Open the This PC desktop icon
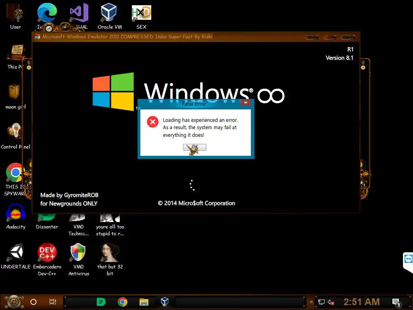 [x=15, y=57]
